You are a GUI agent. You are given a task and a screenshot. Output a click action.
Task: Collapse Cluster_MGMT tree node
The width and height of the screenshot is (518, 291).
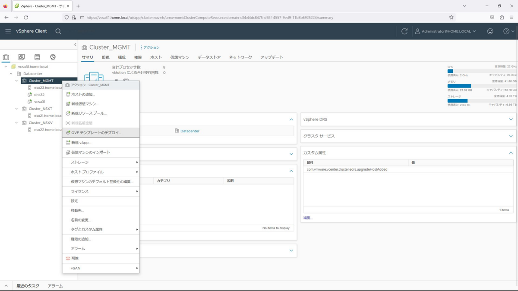pos(17,81)
